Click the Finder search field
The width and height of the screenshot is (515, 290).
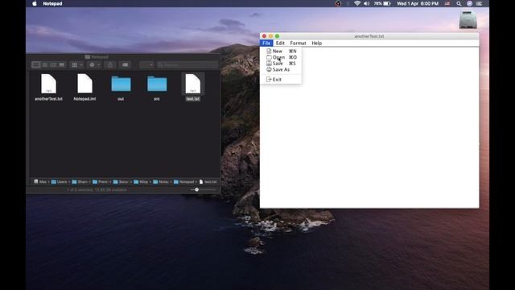(x=187, y=64)
